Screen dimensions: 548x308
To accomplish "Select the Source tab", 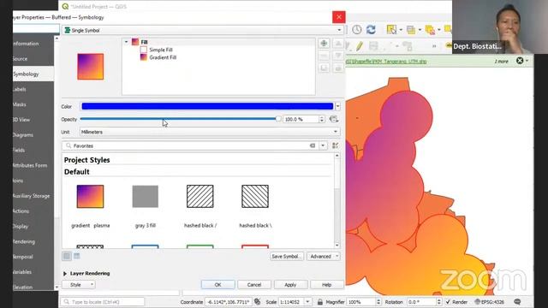I will pyautogui.click(x=33, y=59).
